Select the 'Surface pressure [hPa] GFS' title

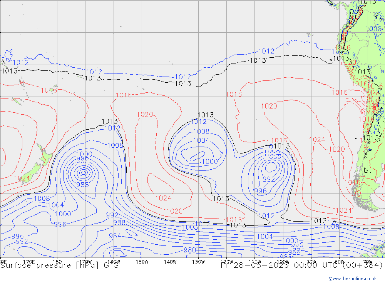tap(59, 265)
